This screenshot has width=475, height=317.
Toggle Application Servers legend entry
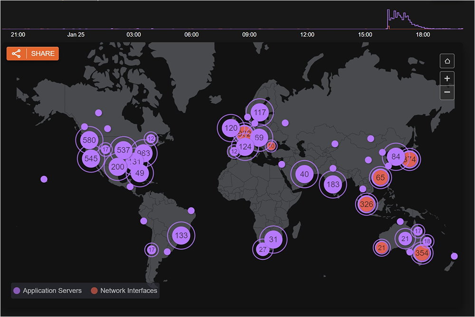[x=48, y=290]
